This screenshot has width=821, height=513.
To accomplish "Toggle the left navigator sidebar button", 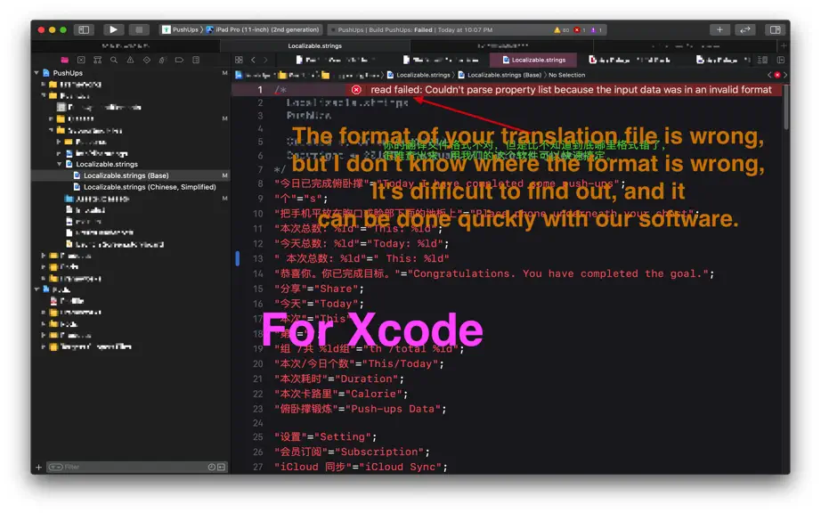I will [x=84, y=30].
